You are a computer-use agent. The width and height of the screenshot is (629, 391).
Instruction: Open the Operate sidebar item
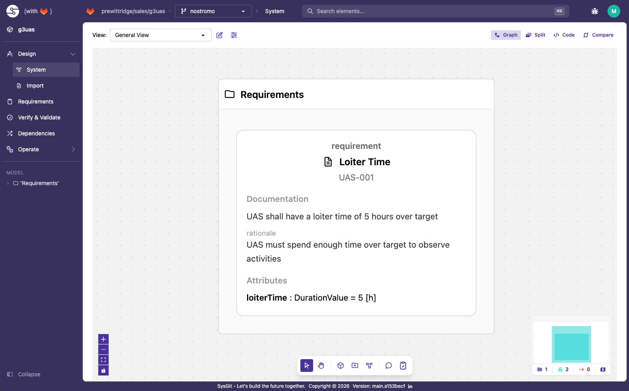click(x=41, y=149)
